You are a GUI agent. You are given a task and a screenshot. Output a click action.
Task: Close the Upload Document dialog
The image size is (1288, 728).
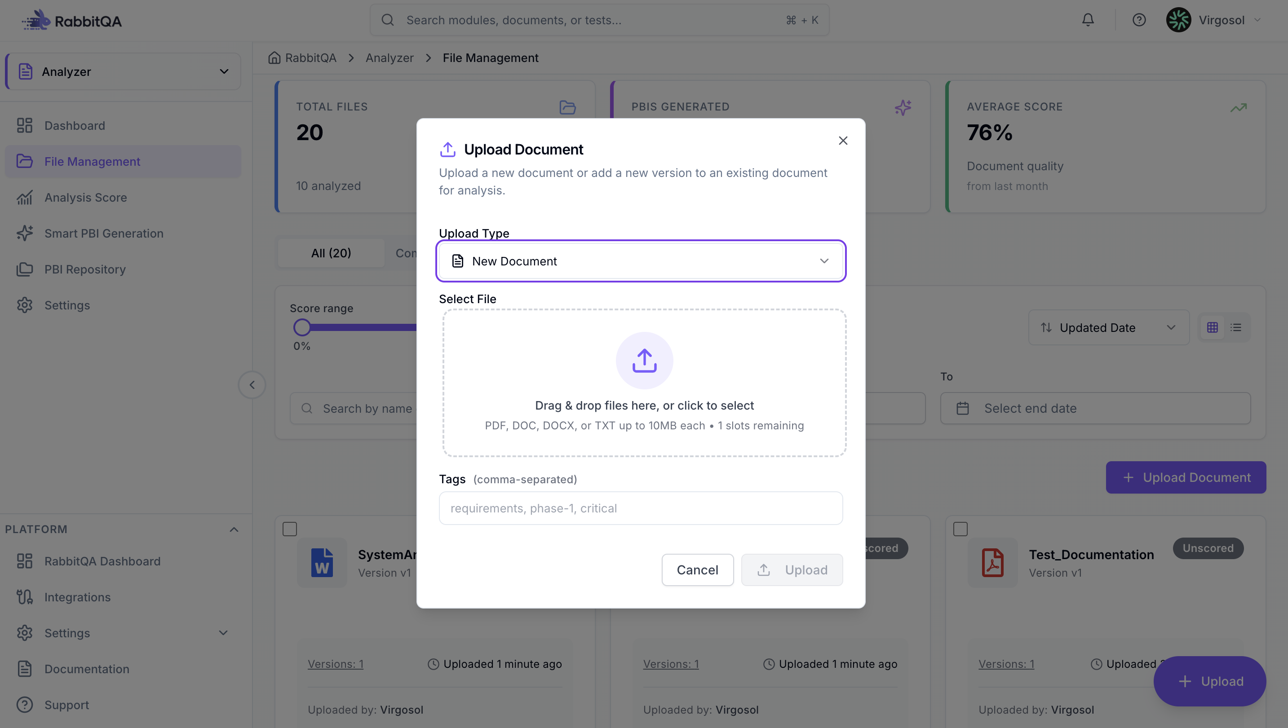pyautogui.click(x=843, y=141)
